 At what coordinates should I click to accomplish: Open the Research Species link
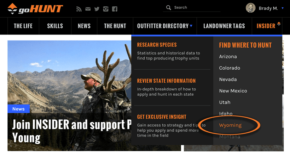pos(157,45)
